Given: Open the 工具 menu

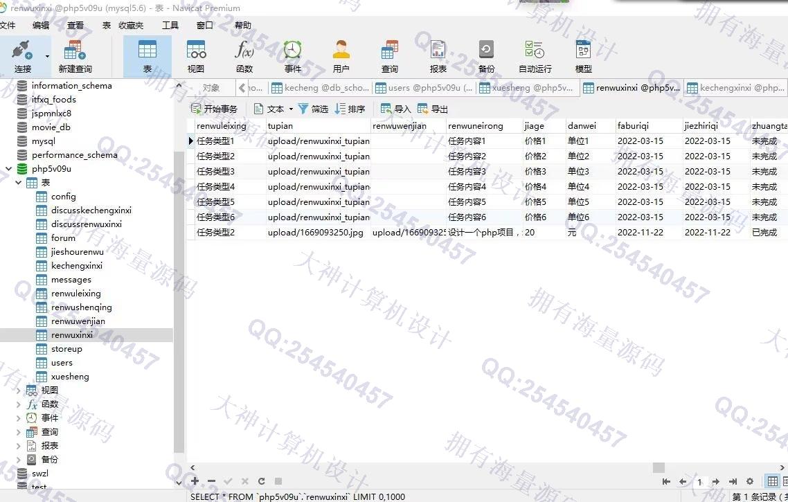Looking at the screenshot, I should [170, 25].
